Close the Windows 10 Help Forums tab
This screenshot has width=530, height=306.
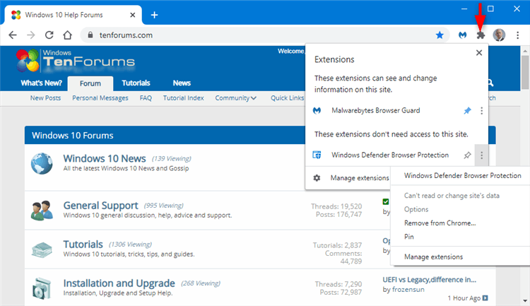(x=133, y=15)
